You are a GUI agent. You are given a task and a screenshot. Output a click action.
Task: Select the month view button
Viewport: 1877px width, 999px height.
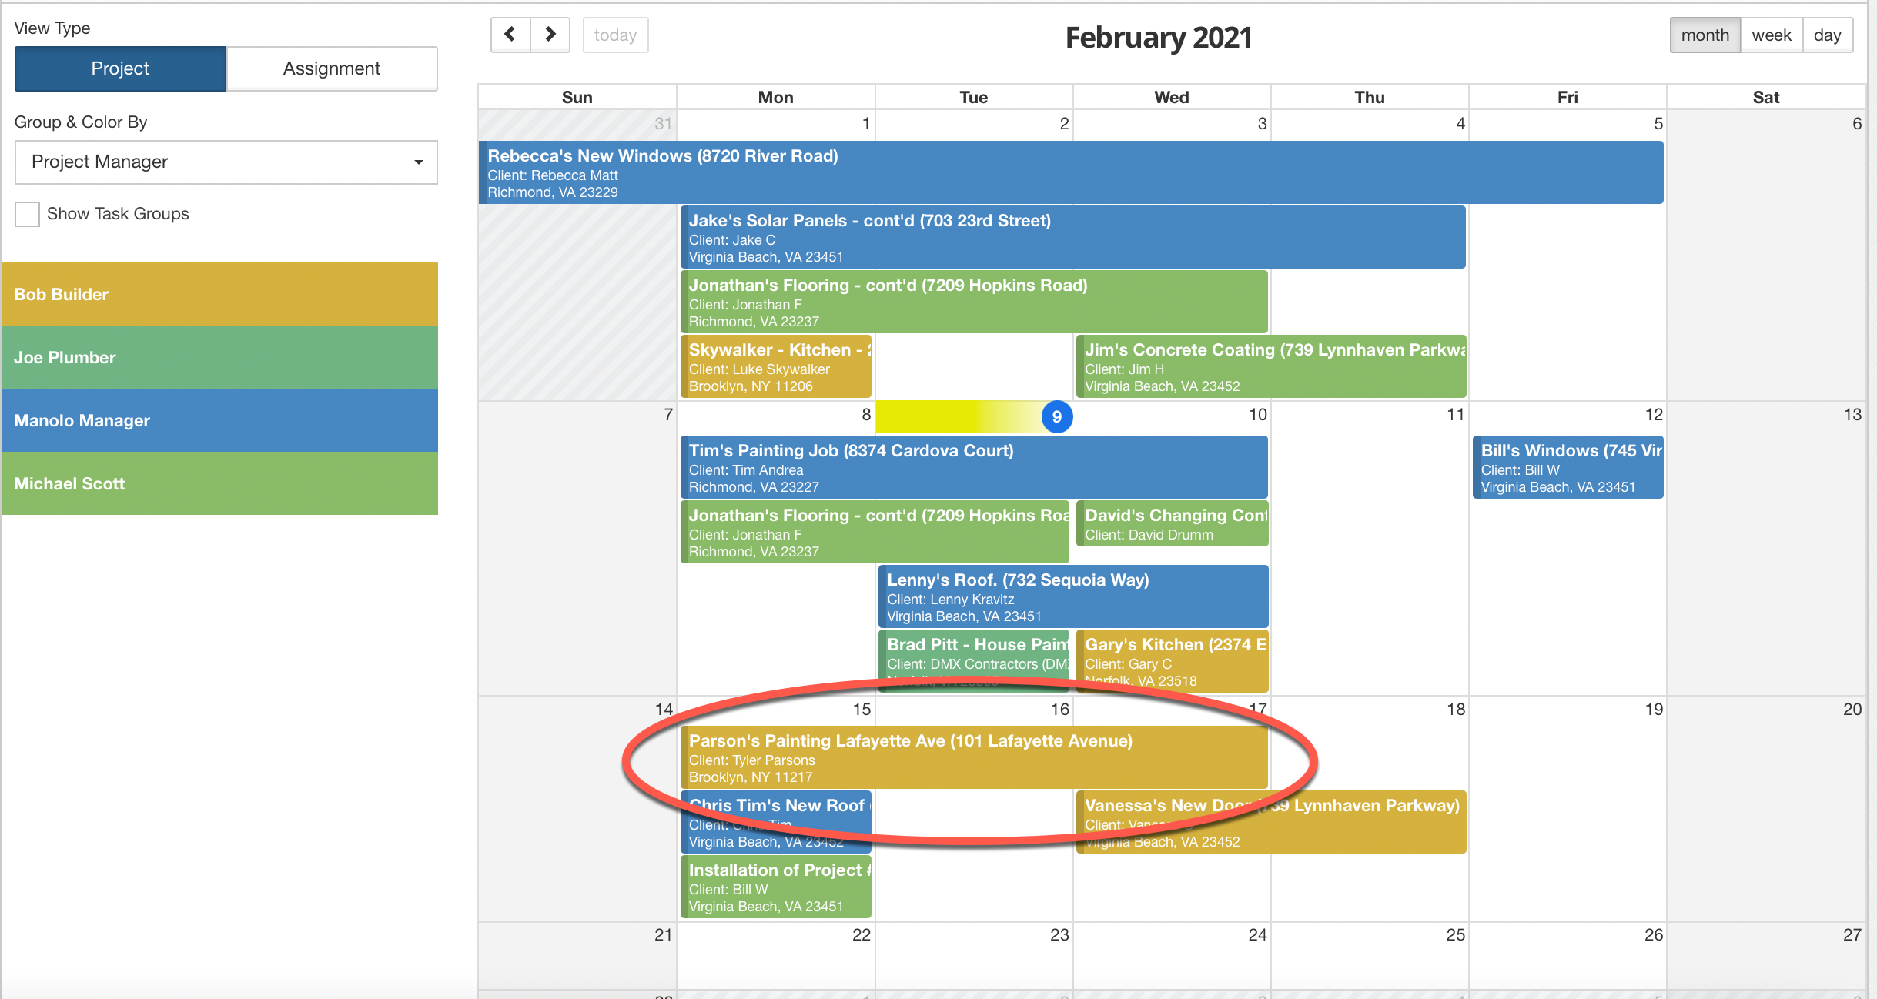click(x=1705, y=35)
